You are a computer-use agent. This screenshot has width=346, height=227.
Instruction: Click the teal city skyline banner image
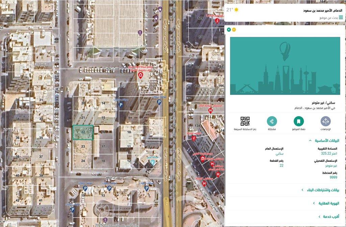point(285,66)
